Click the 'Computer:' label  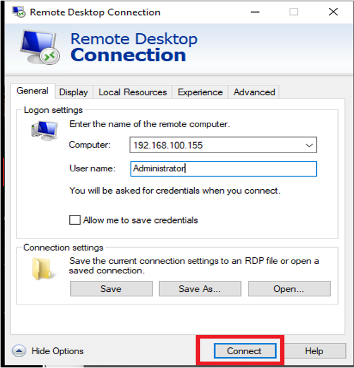89,145
